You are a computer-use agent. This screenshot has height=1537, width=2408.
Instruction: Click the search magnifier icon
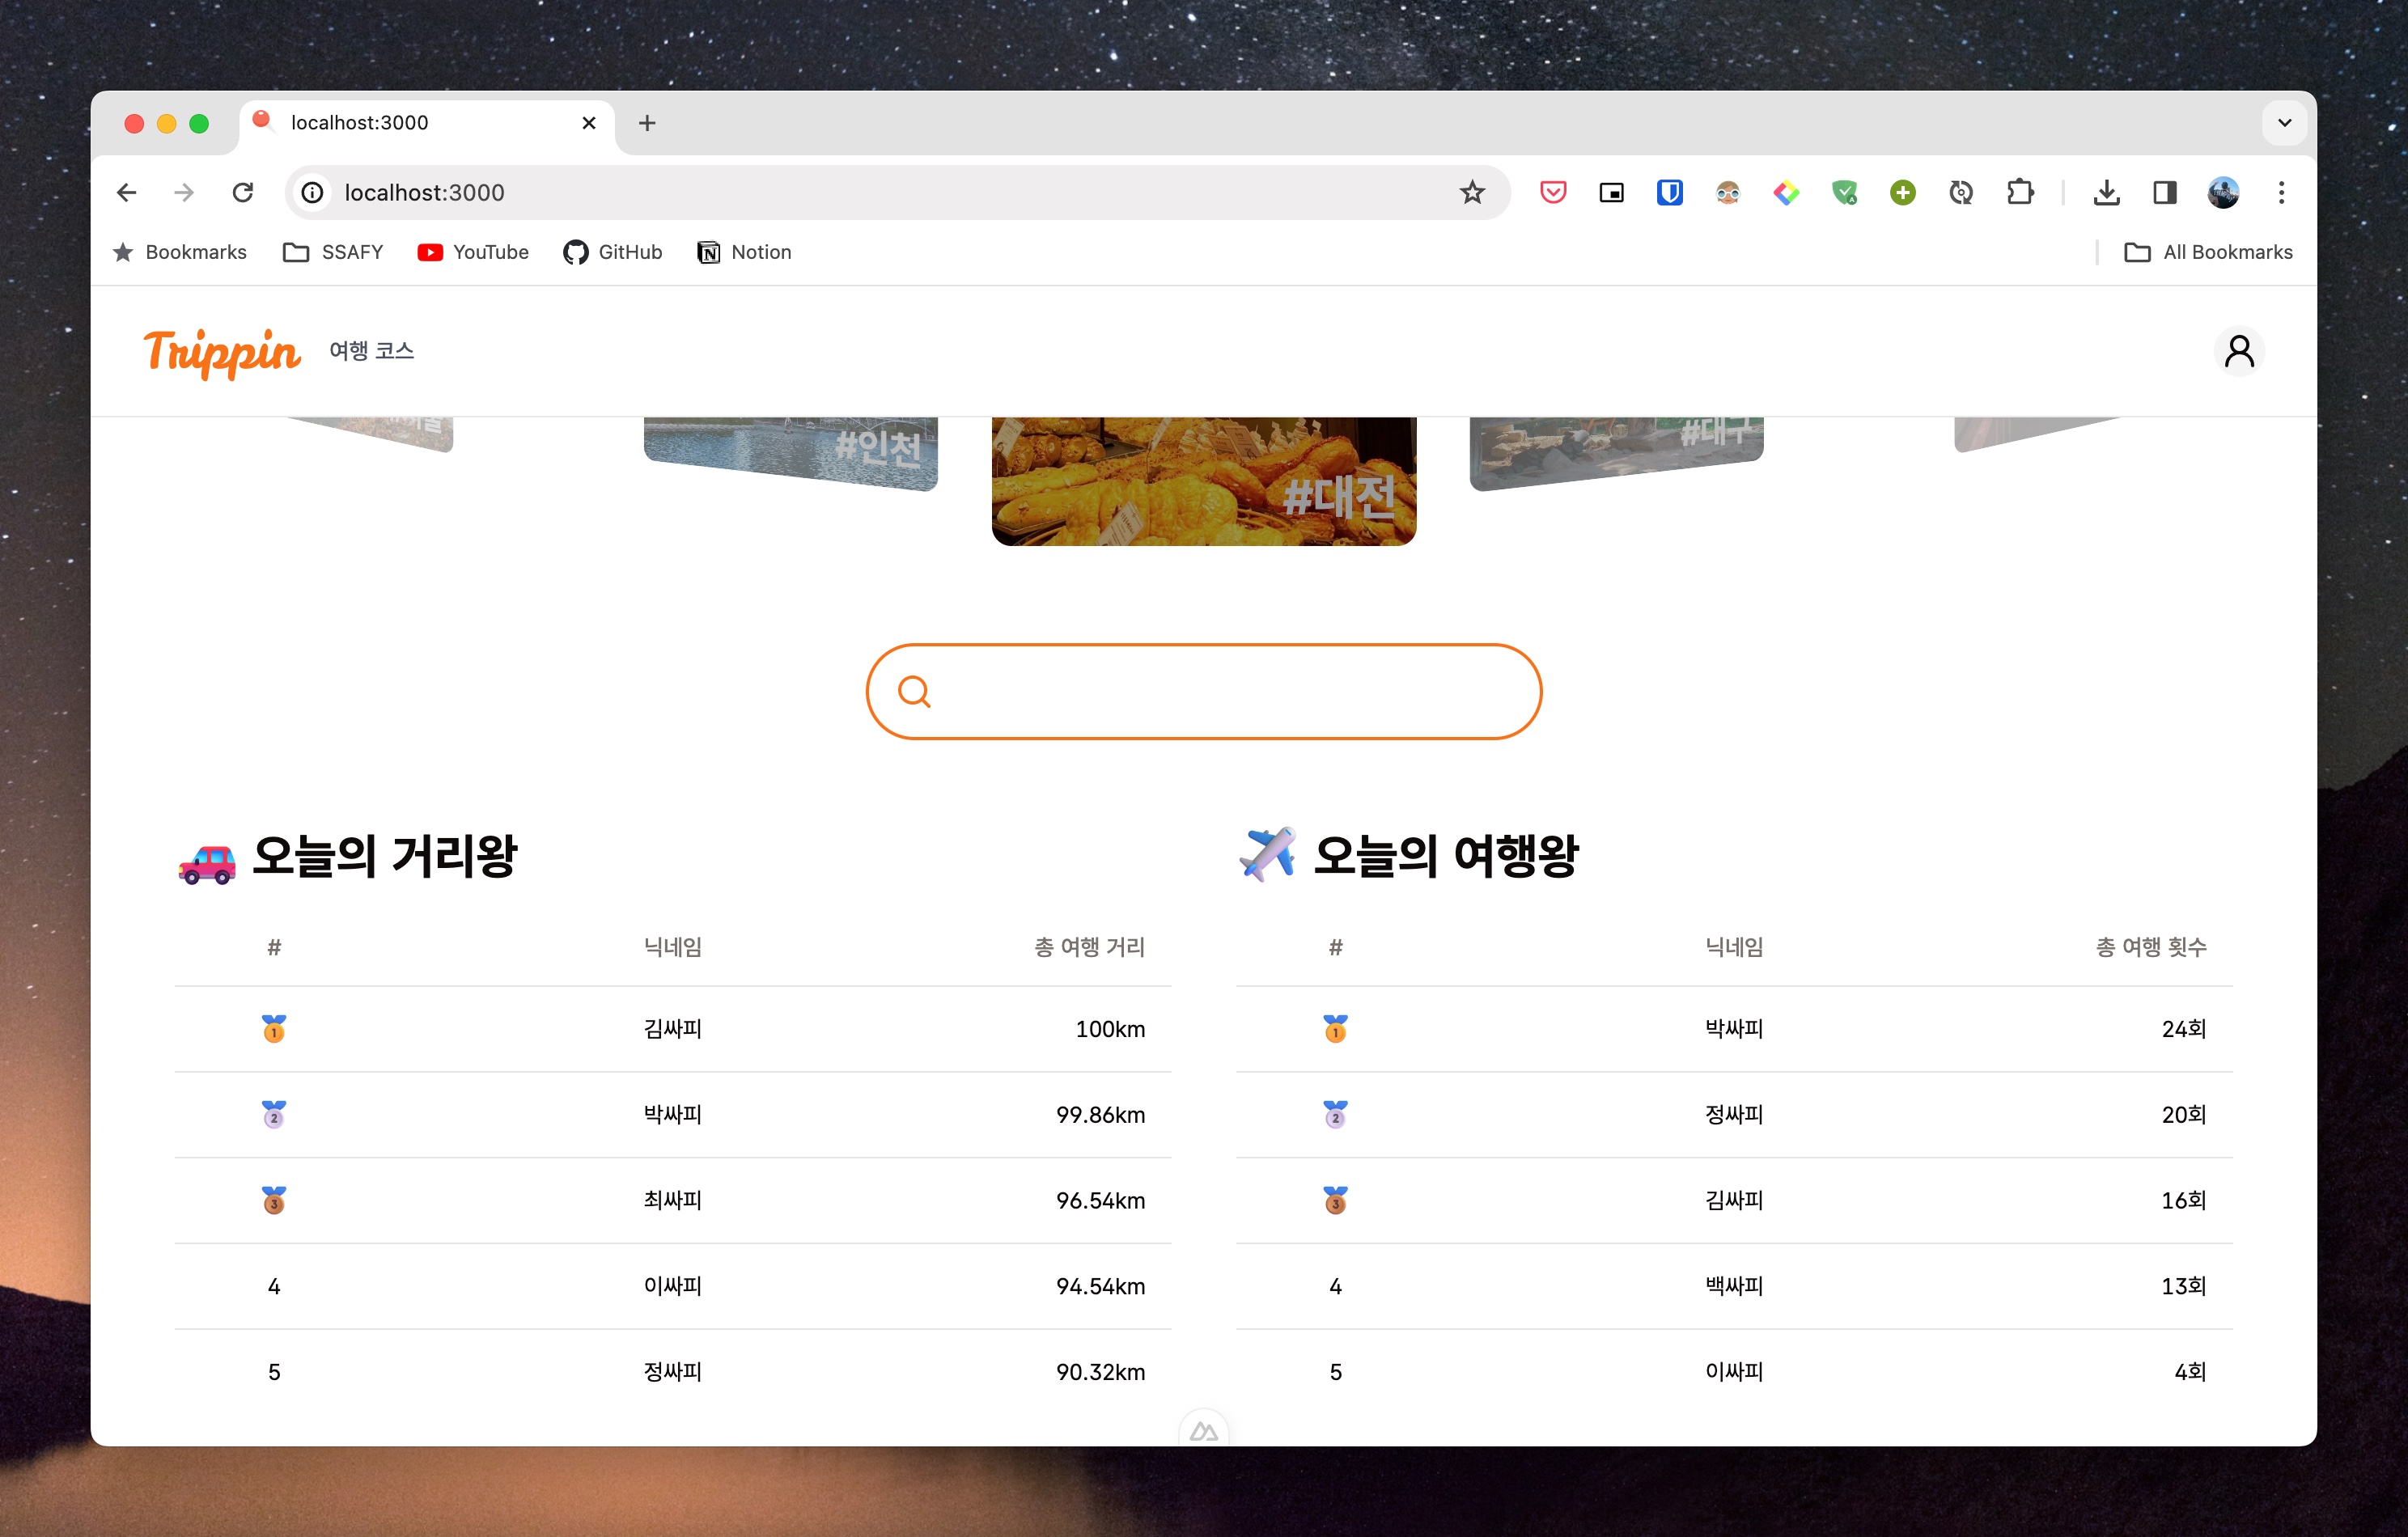click(913, 691)
